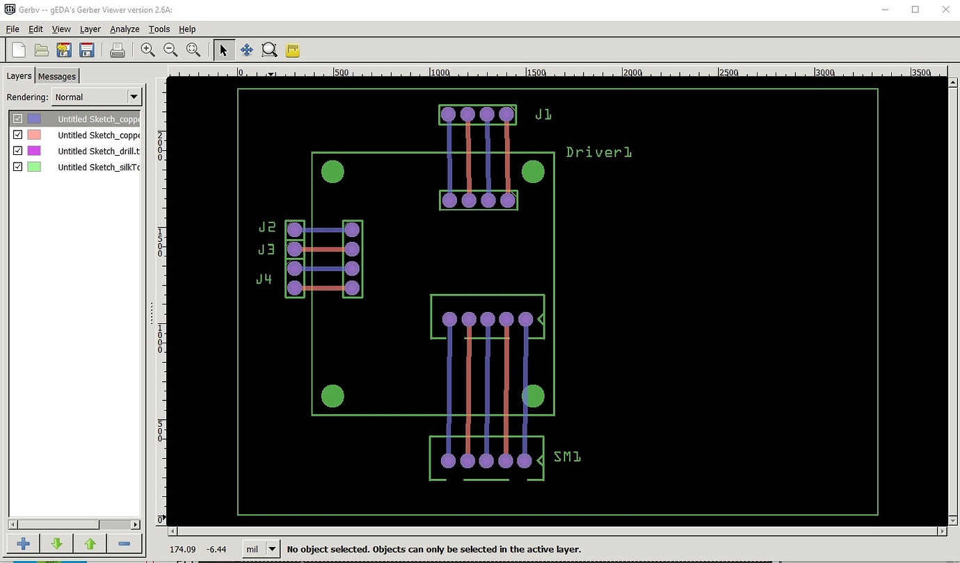Click canvas horizontal scrollbar right arrow
Image resolution: width=960 pixels, height=563 pixels.
tap(943, 531)
